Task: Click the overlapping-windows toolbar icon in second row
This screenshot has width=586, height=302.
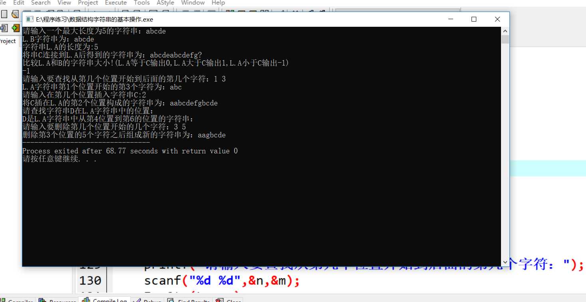Action: tap(4, 28)
